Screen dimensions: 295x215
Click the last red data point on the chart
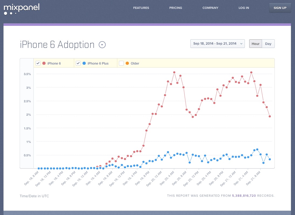[270, 117]
